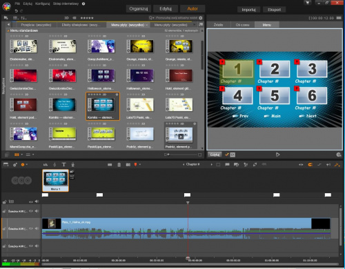The width and height of the screenshot is (345, 269).
Task: Open the Edytuj workspace button
Action: click(166, 9)
